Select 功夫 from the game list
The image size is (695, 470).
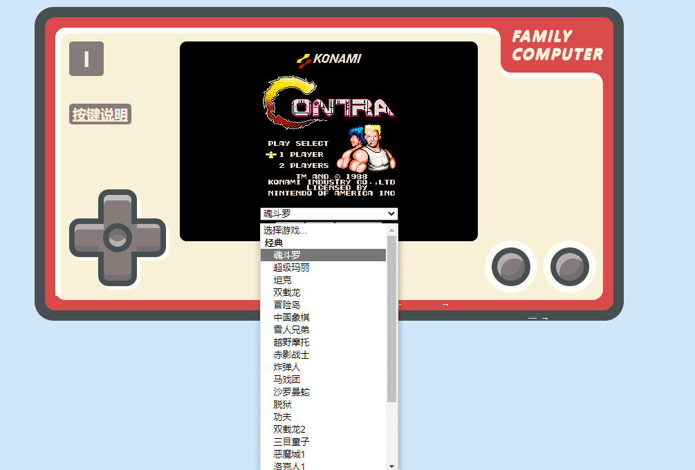click(323, 417)
